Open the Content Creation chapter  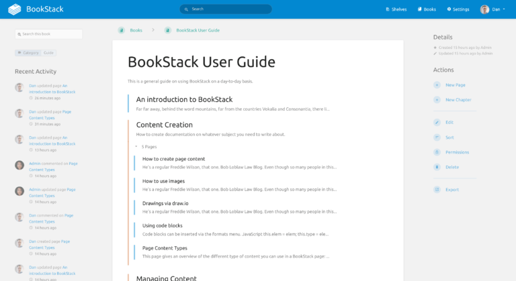pos(164,125)
